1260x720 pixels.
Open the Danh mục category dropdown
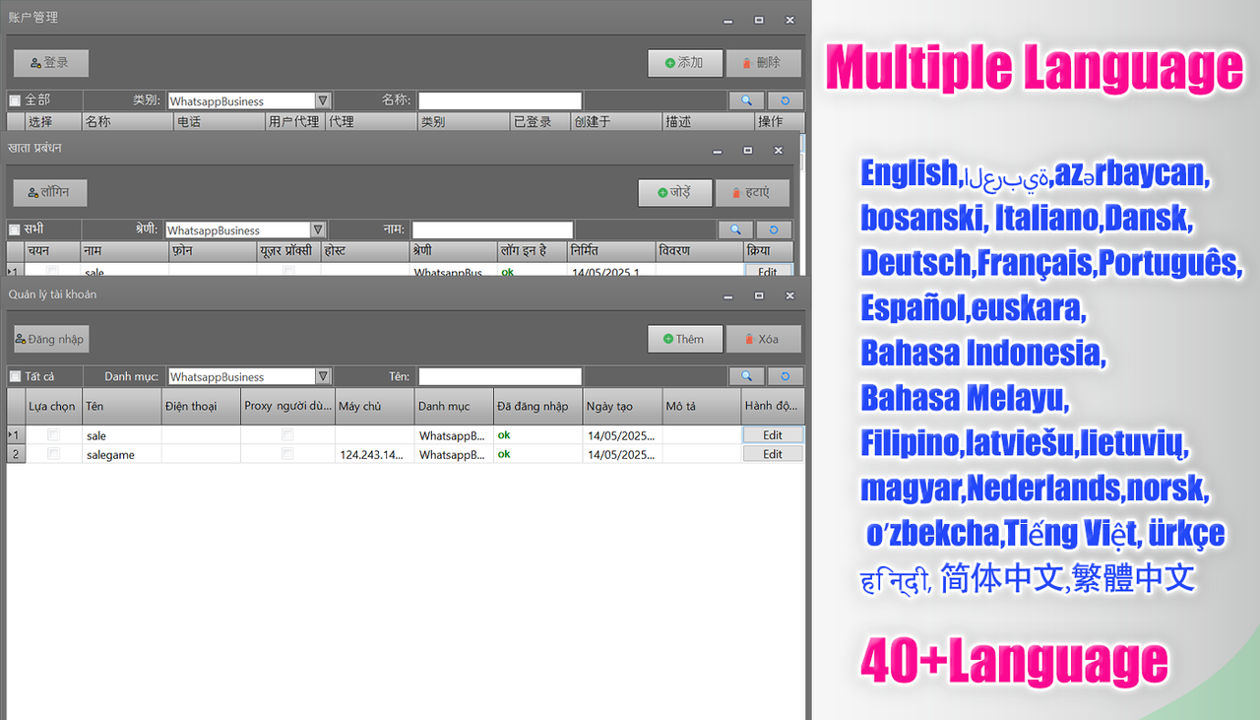322,376
